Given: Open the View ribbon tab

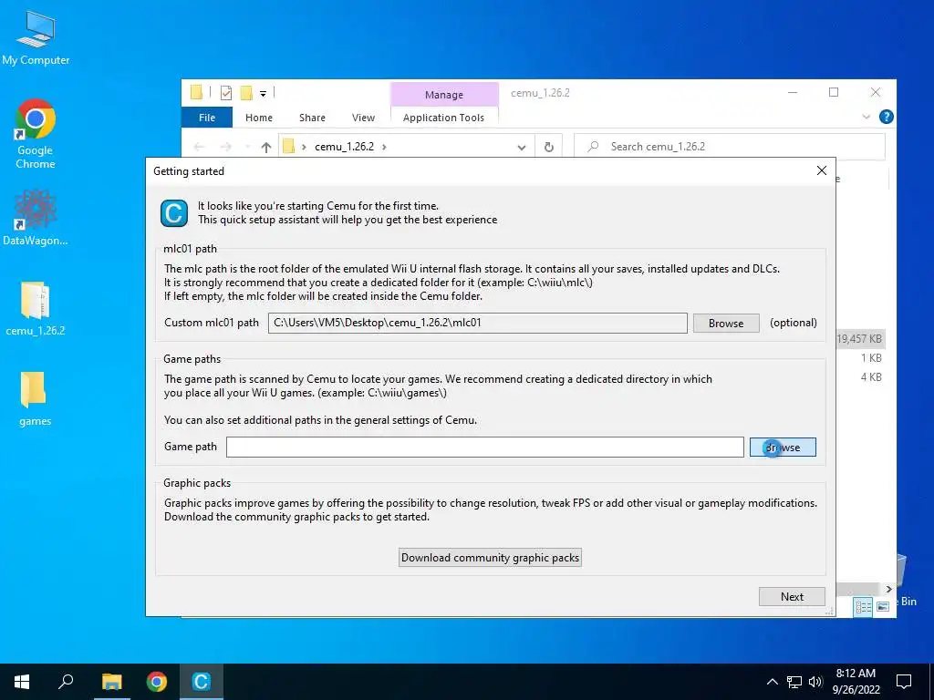Looking at the screenshot, I should (363, 118).
